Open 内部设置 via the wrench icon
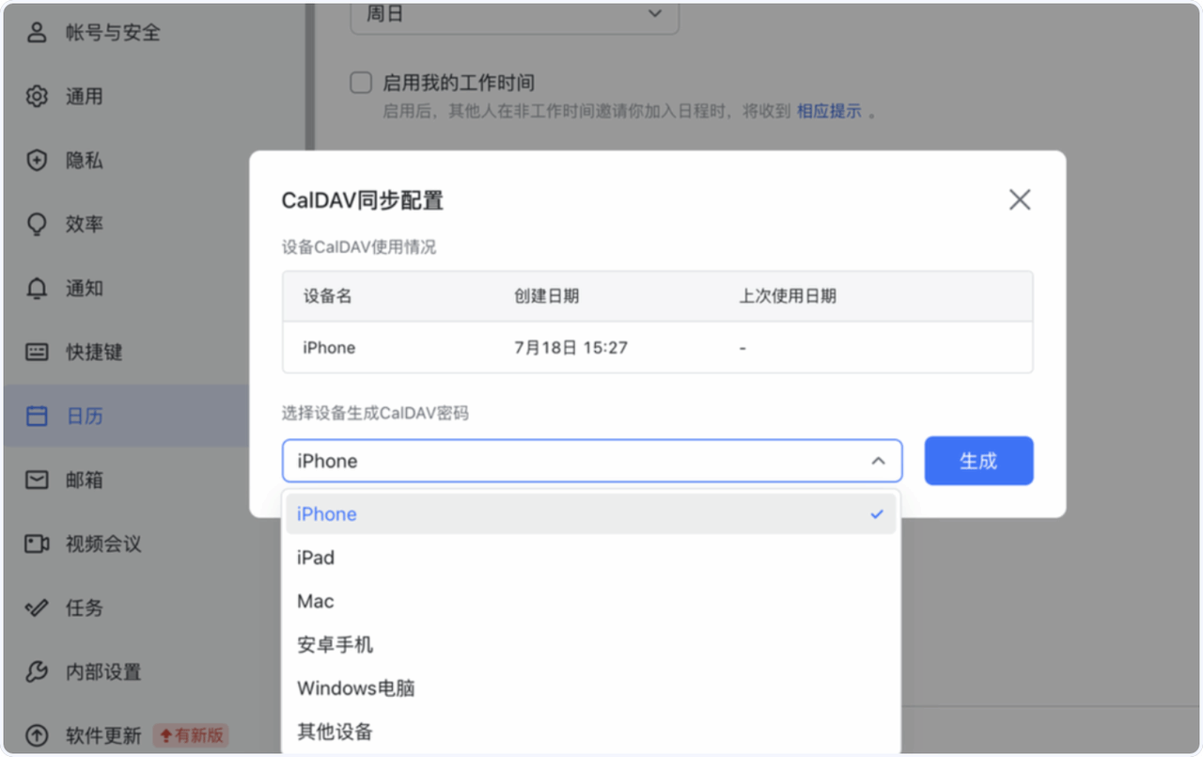 [36, 671]
